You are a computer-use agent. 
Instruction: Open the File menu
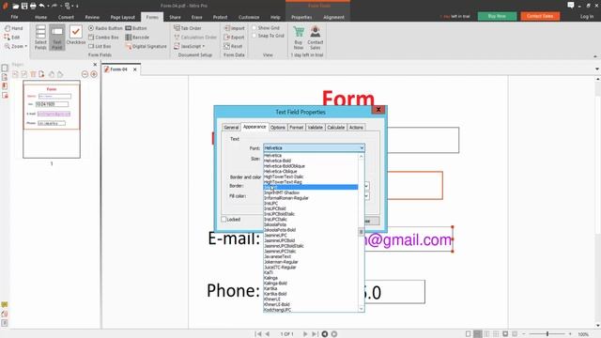click(x=15, y=17)
